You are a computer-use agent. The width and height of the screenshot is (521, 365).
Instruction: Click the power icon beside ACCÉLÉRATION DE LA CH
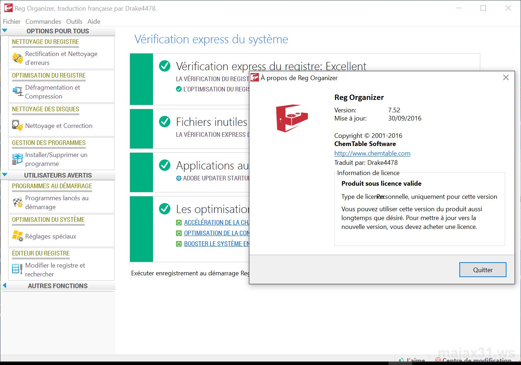[x=179, y=223]
